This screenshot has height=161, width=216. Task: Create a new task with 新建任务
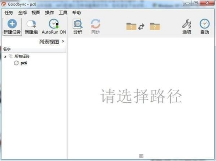[x=12, y=27]
